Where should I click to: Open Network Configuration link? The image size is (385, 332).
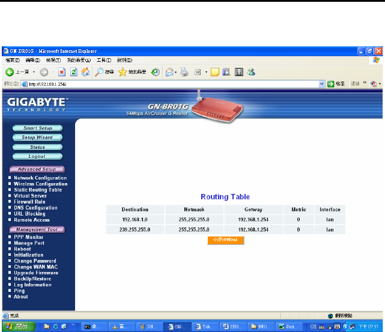click(x=40, y=178)
